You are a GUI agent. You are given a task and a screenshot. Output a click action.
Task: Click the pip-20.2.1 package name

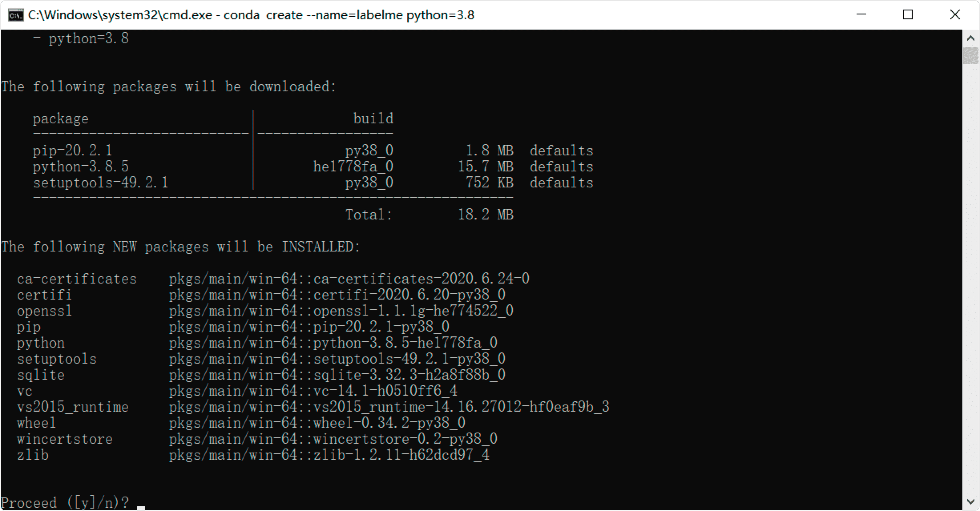click(73, 151)
